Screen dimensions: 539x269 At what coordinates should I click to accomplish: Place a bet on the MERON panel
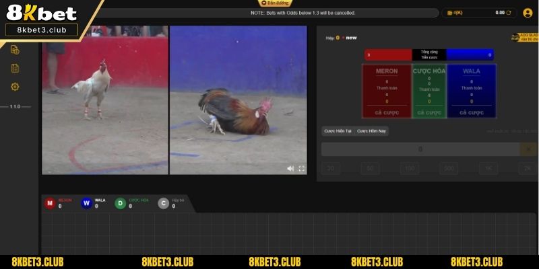[387, 112]
